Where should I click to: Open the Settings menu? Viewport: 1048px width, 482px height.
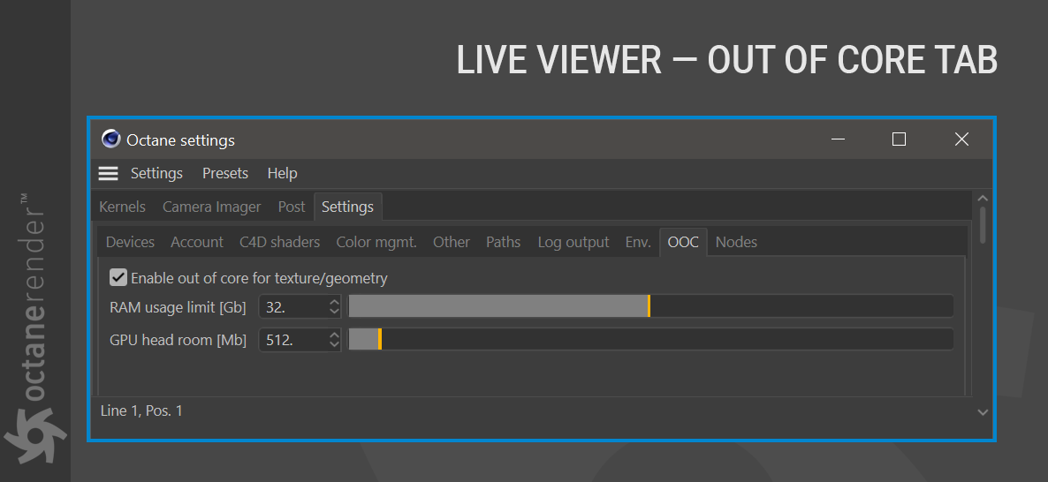(156, 174)
